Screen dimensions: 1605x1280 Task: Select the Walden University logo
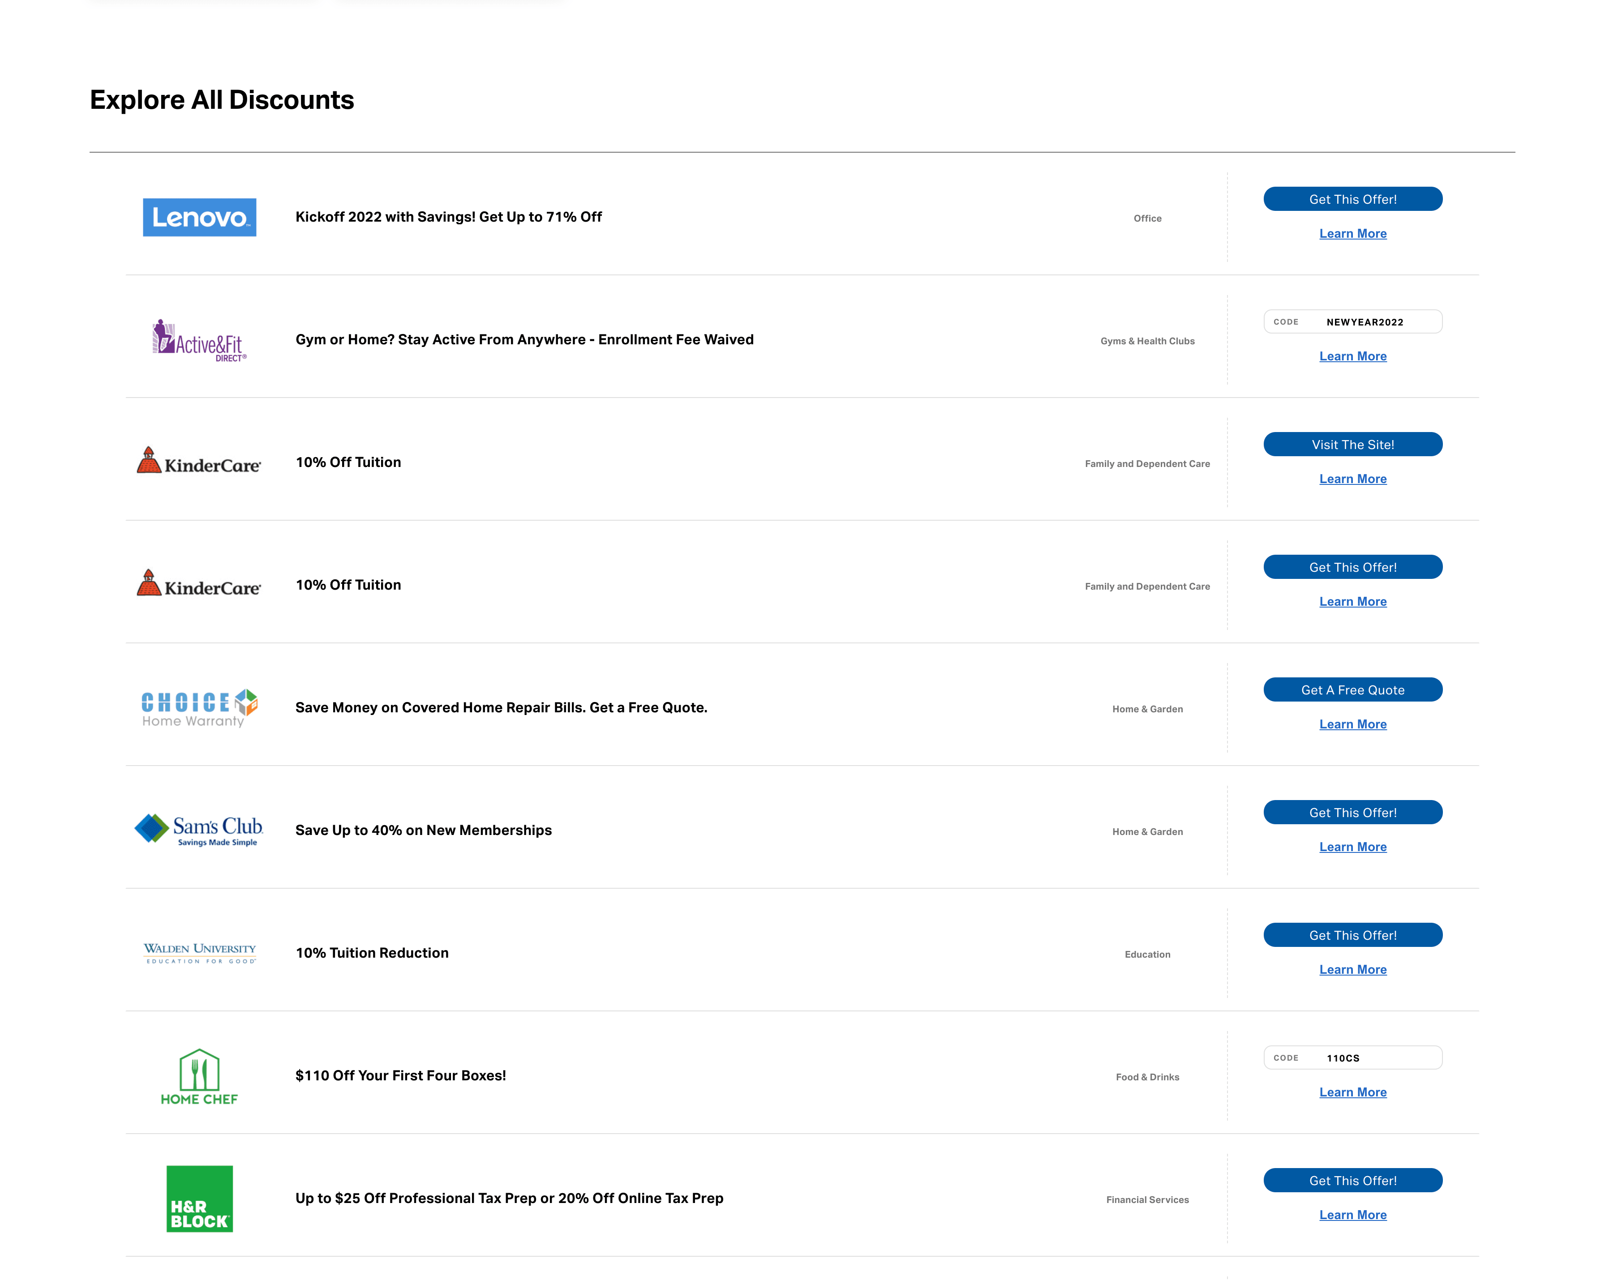(x=199, y=953)
